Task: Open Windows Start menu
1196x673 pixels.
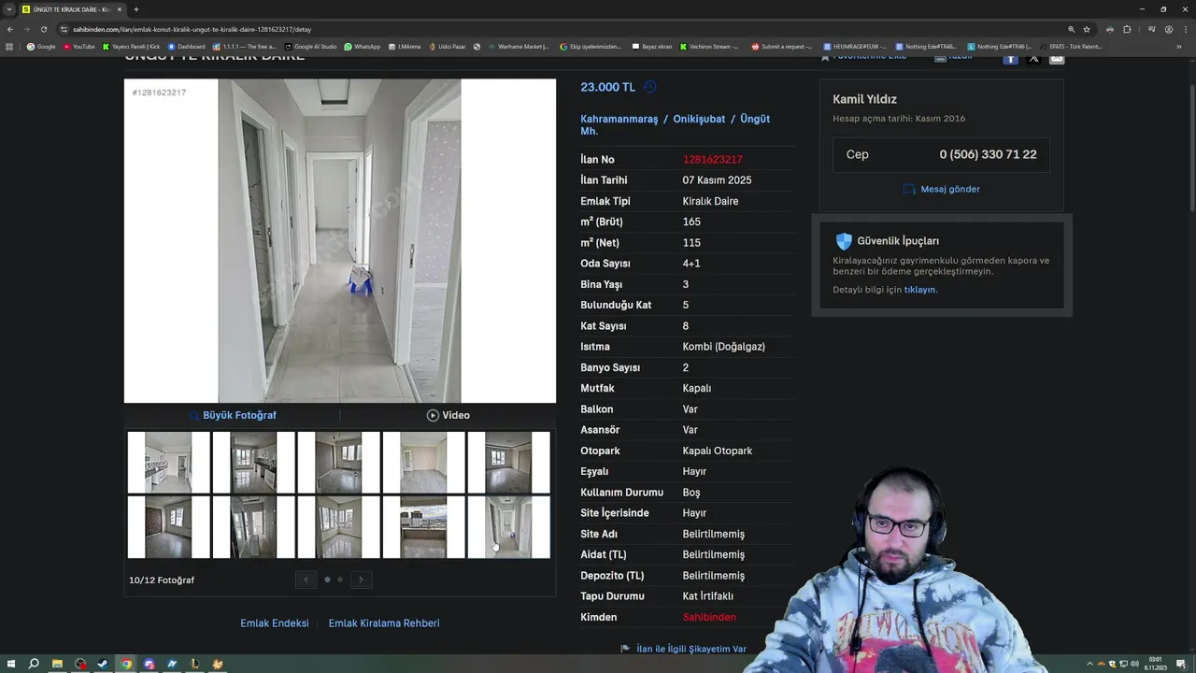Action: [10, 664]
